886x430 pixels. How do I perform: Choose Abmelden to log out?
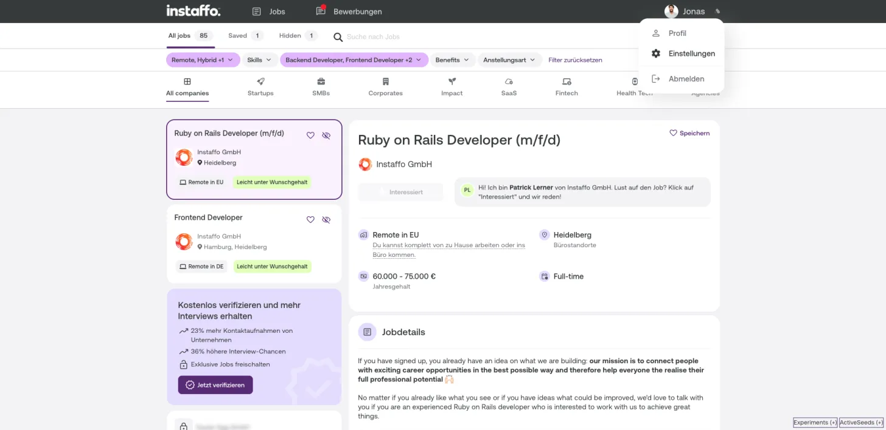coord(682,79)
